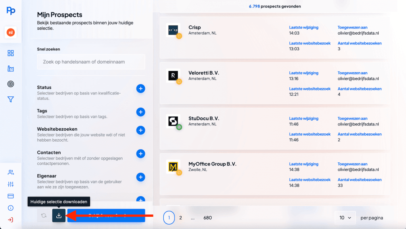Expand the Websitebezoeken filter plus button
Screen dimensions: 406x229
pos(140,130)
